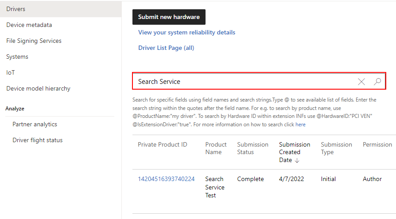
Task: Open product ID 14204516393740224
Action: pyautogui.click(x=166, y=179)
